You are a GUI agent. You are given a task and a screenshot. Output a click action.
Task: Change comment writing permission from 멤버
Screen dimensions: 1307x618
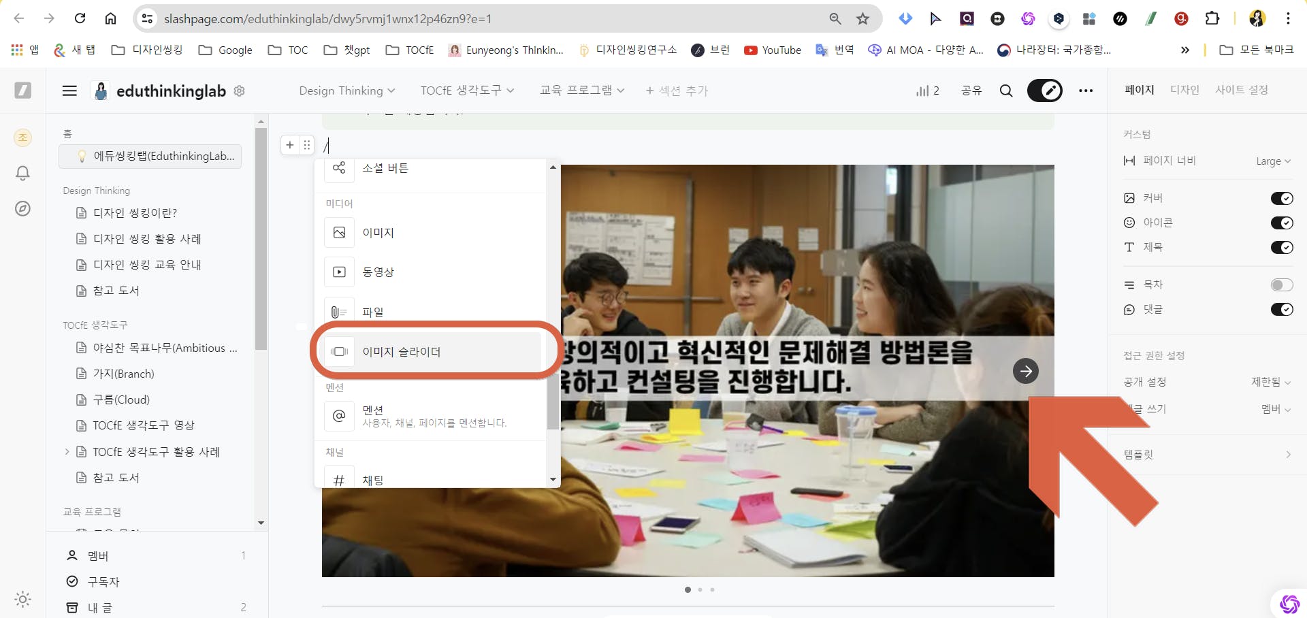click(x=1276, y=409)
